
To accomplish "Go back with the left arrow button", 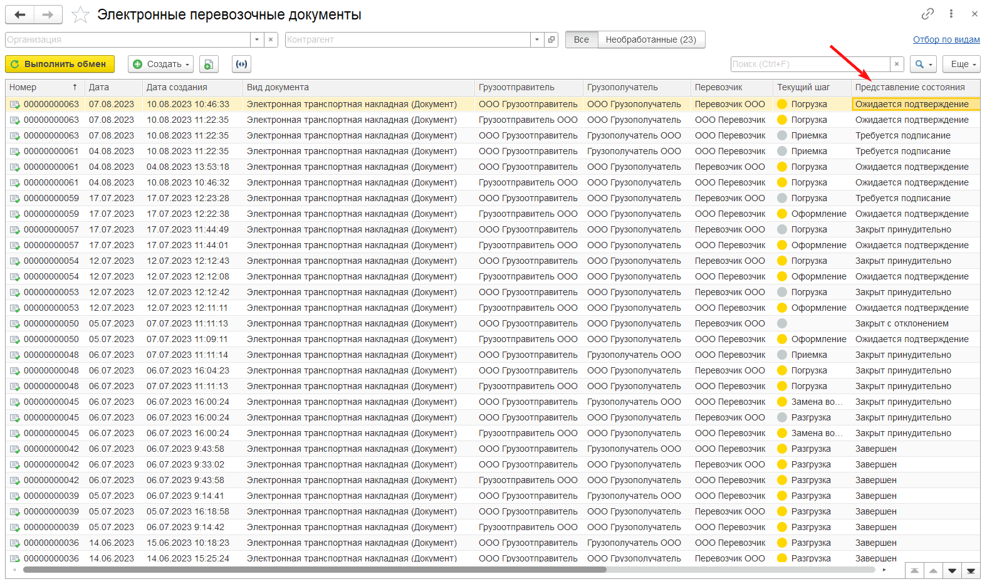I will point(20,14).
